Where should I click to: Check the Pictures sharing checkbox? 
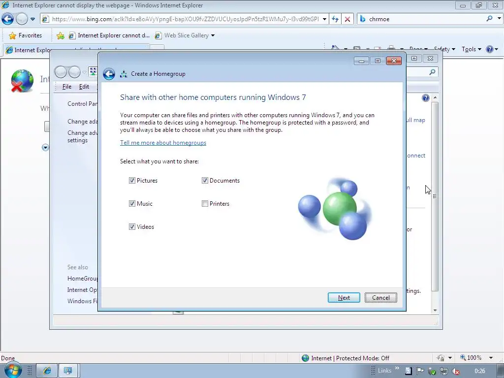tap(132, 180)
